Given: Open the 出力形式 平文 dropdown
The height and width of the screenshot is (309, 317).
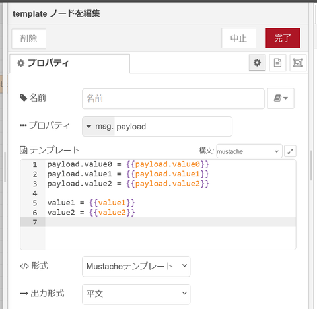Looking at the screenshot, I should 136,294.
